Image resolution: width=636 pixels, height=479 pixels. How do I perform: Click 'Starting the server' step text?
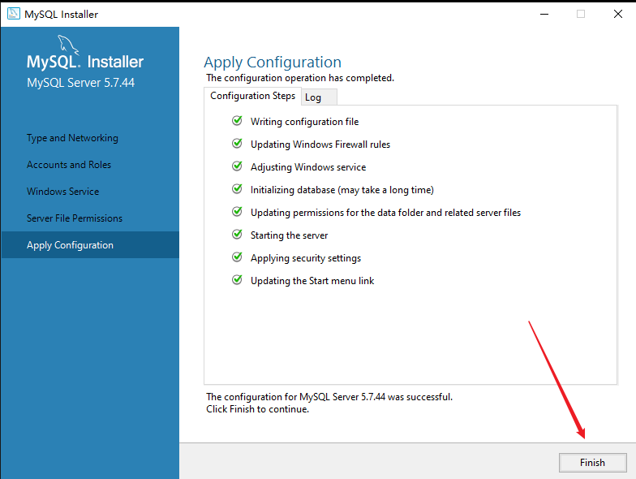289,235
